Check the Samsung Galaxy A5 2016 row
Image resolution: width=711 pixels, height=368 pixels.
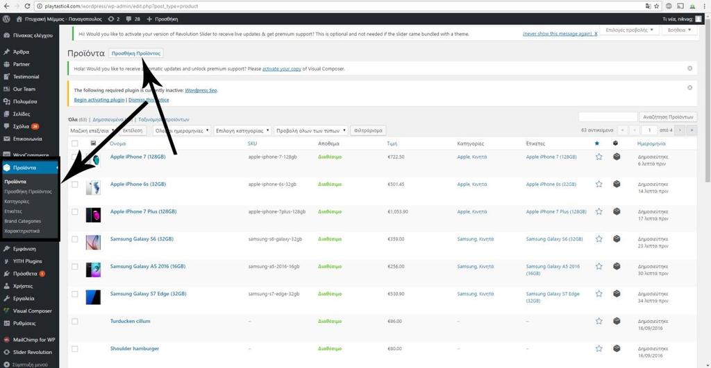pyautogui.click(x=75, y=267)
